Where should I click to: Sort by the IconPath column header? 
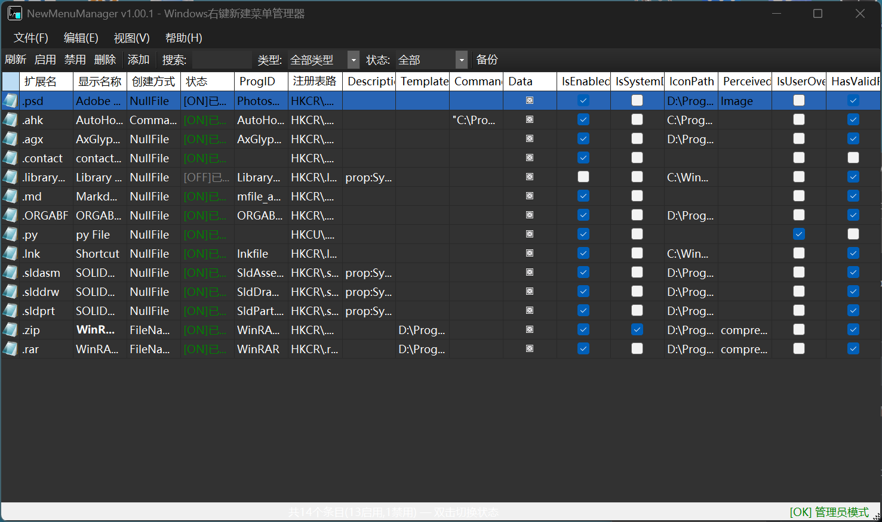691,81
